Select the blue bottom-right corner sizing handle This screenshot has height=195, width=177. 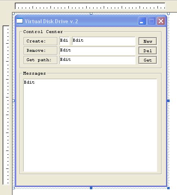pyautogui.click(x=168, y=188)
